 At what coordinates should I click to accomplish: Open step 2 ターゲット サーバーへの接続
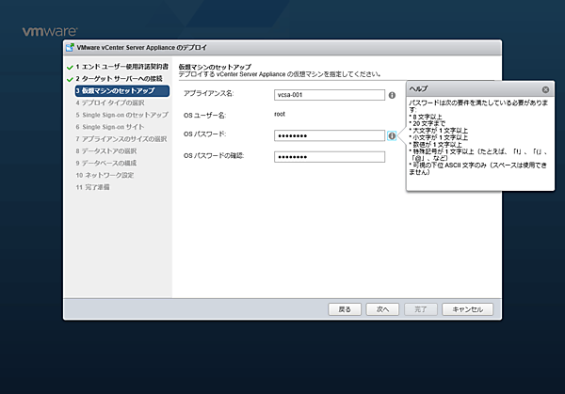(122, 79)
